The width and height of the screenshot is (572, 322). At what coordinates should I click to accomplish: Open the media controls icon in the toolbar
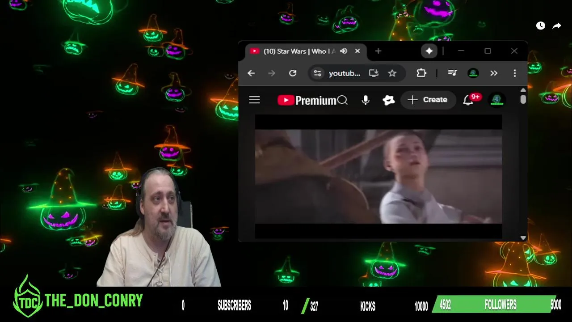tap(452, 73)
